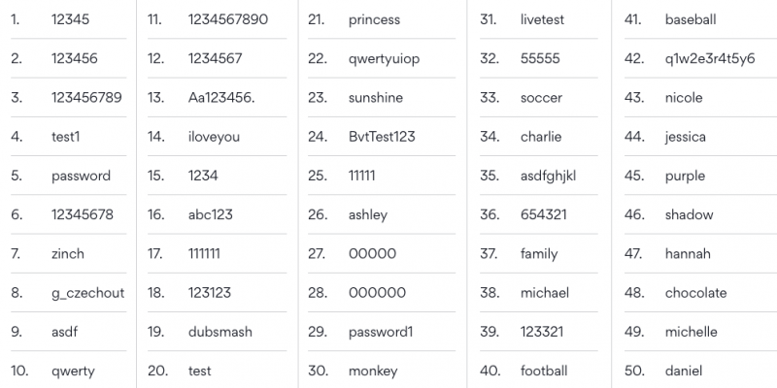Click the "dubsmash" entry

pyautogui.click(x=220, y=332)
